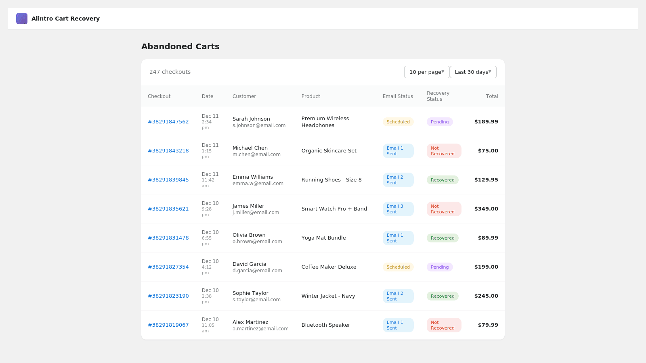Image resolution: width=646 pixels, height=363 pixels.
Task: Click the 'Scheduled' badge for Sarah Johnson
Action: coord(398,121)
